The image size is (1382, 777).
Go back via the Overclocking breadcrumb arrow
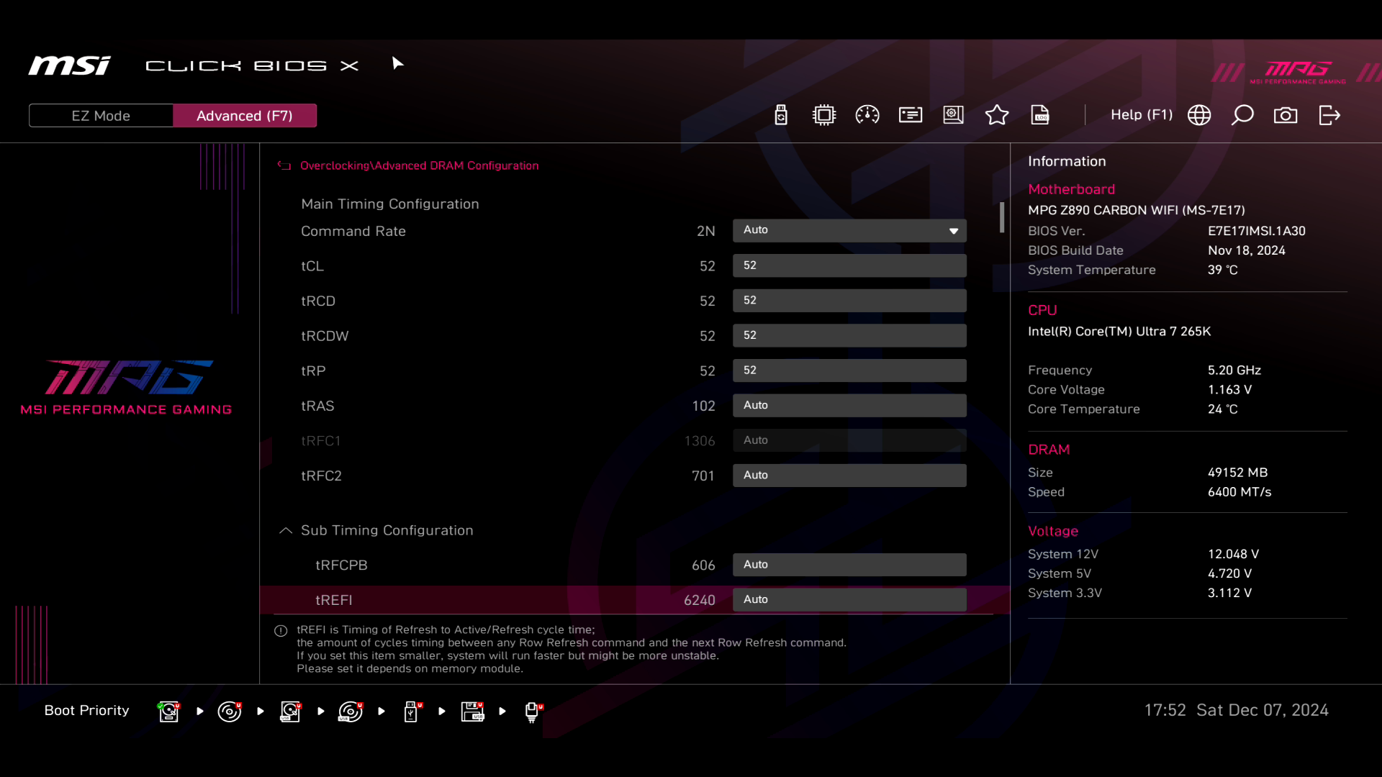coord(284,165)
